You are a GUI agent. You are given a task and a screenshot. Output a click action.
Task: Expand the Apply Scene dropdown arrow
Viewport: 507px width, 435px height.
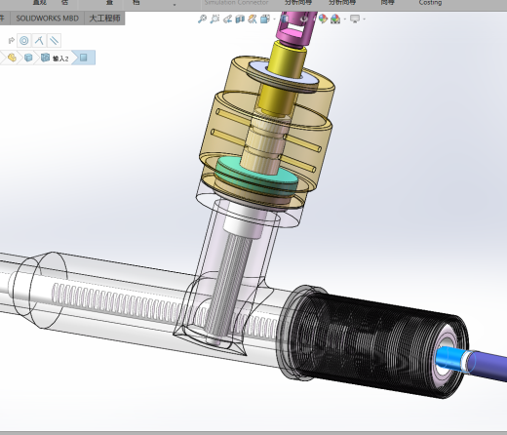coord(345,20)
